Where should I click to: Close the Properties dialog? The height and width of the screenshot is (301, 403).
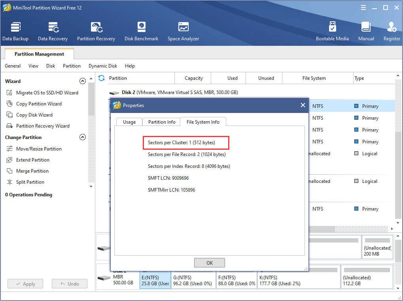[x=303, y=105]
